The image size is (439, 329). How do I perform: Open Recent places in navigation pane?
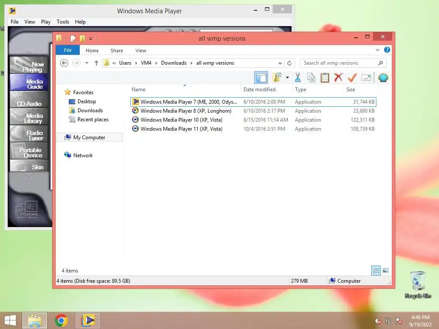coord(93,120)
